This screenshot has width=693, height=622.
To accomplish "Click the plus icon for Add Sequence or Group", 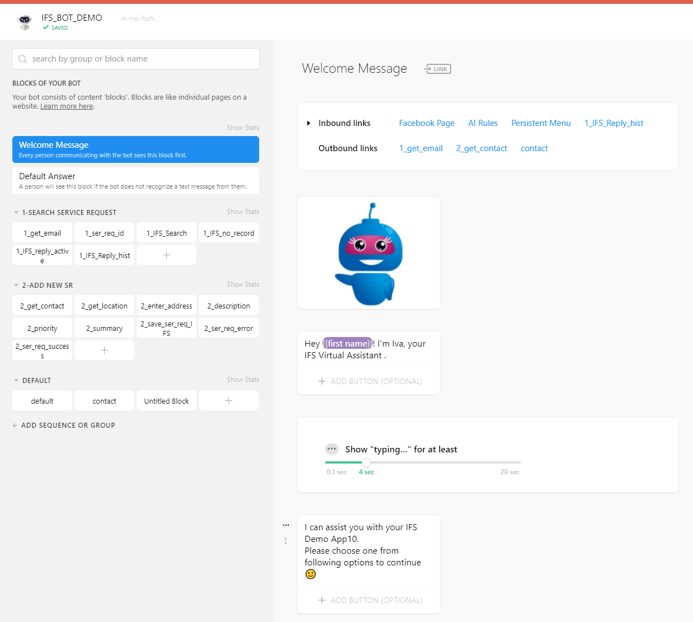I will [15, 425].
